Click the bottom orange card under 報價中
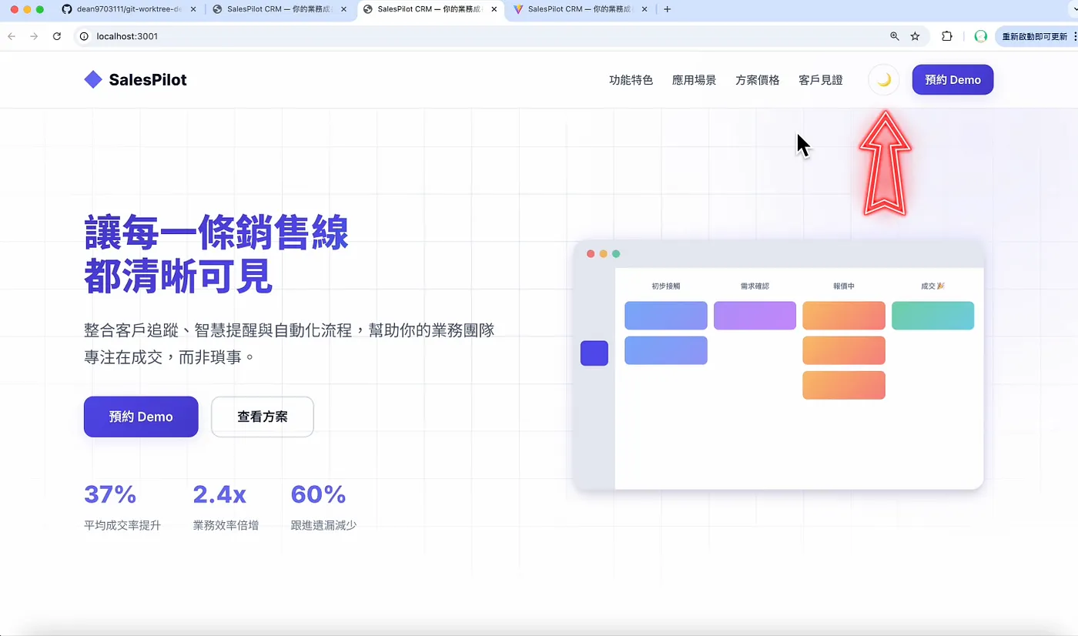 tap(844, 385)
